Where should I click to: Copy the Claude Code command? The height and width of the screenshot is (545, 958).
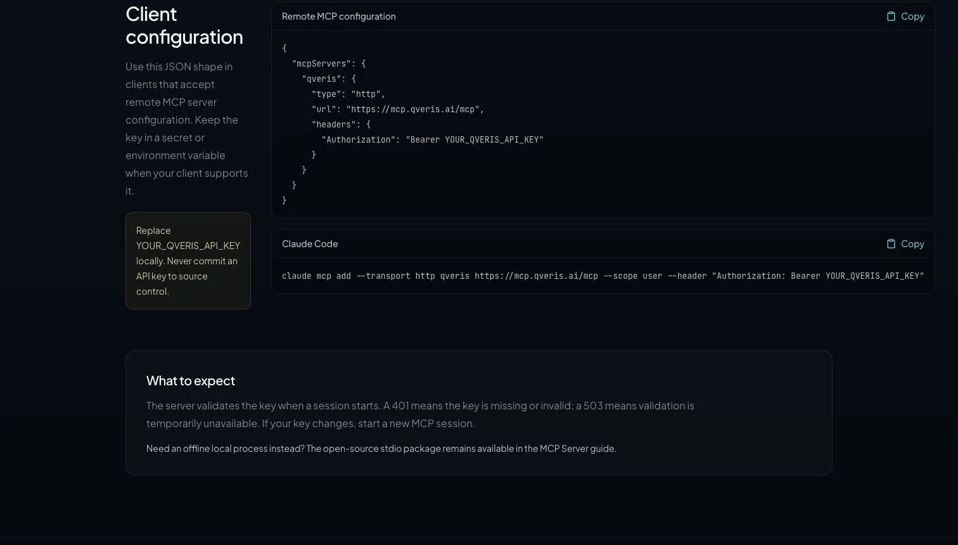coord(905,244)
